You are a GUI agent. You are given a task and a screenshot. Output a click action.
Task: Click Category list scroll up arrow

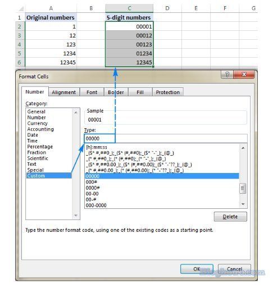tap(76, 113)
